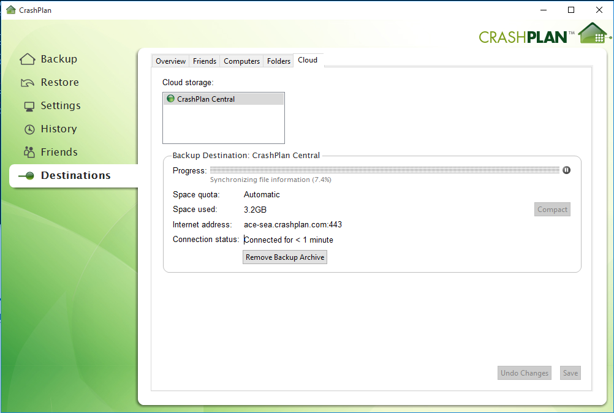Click the '3.2GB' space used value
The image size is (614, 413).
255,210
